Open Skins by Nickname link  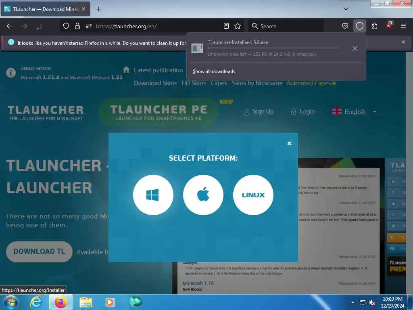(x=257, y=83)
